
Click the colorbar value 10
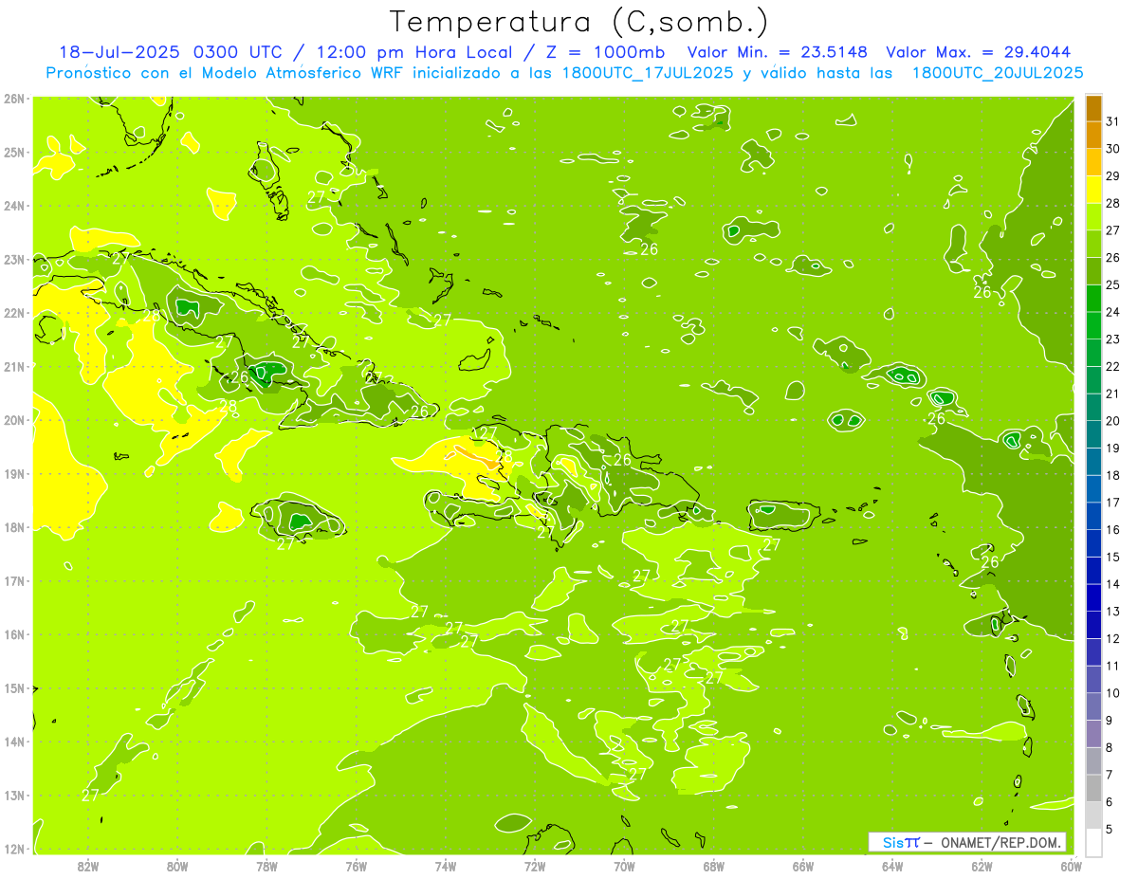(1113, 693)
